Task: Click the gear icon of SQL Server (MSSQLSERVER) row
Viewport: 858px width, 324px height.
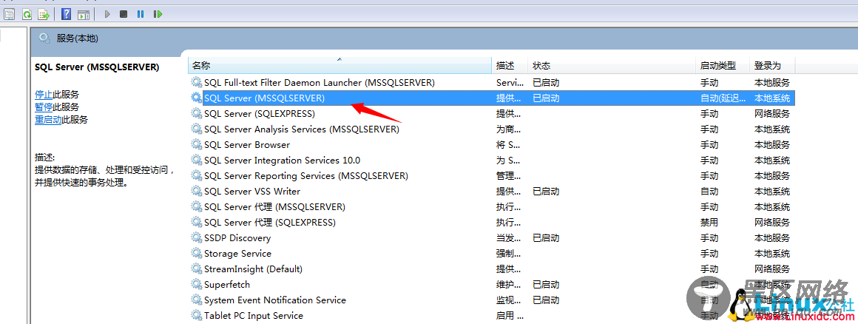Action: [x=196, y=98]
